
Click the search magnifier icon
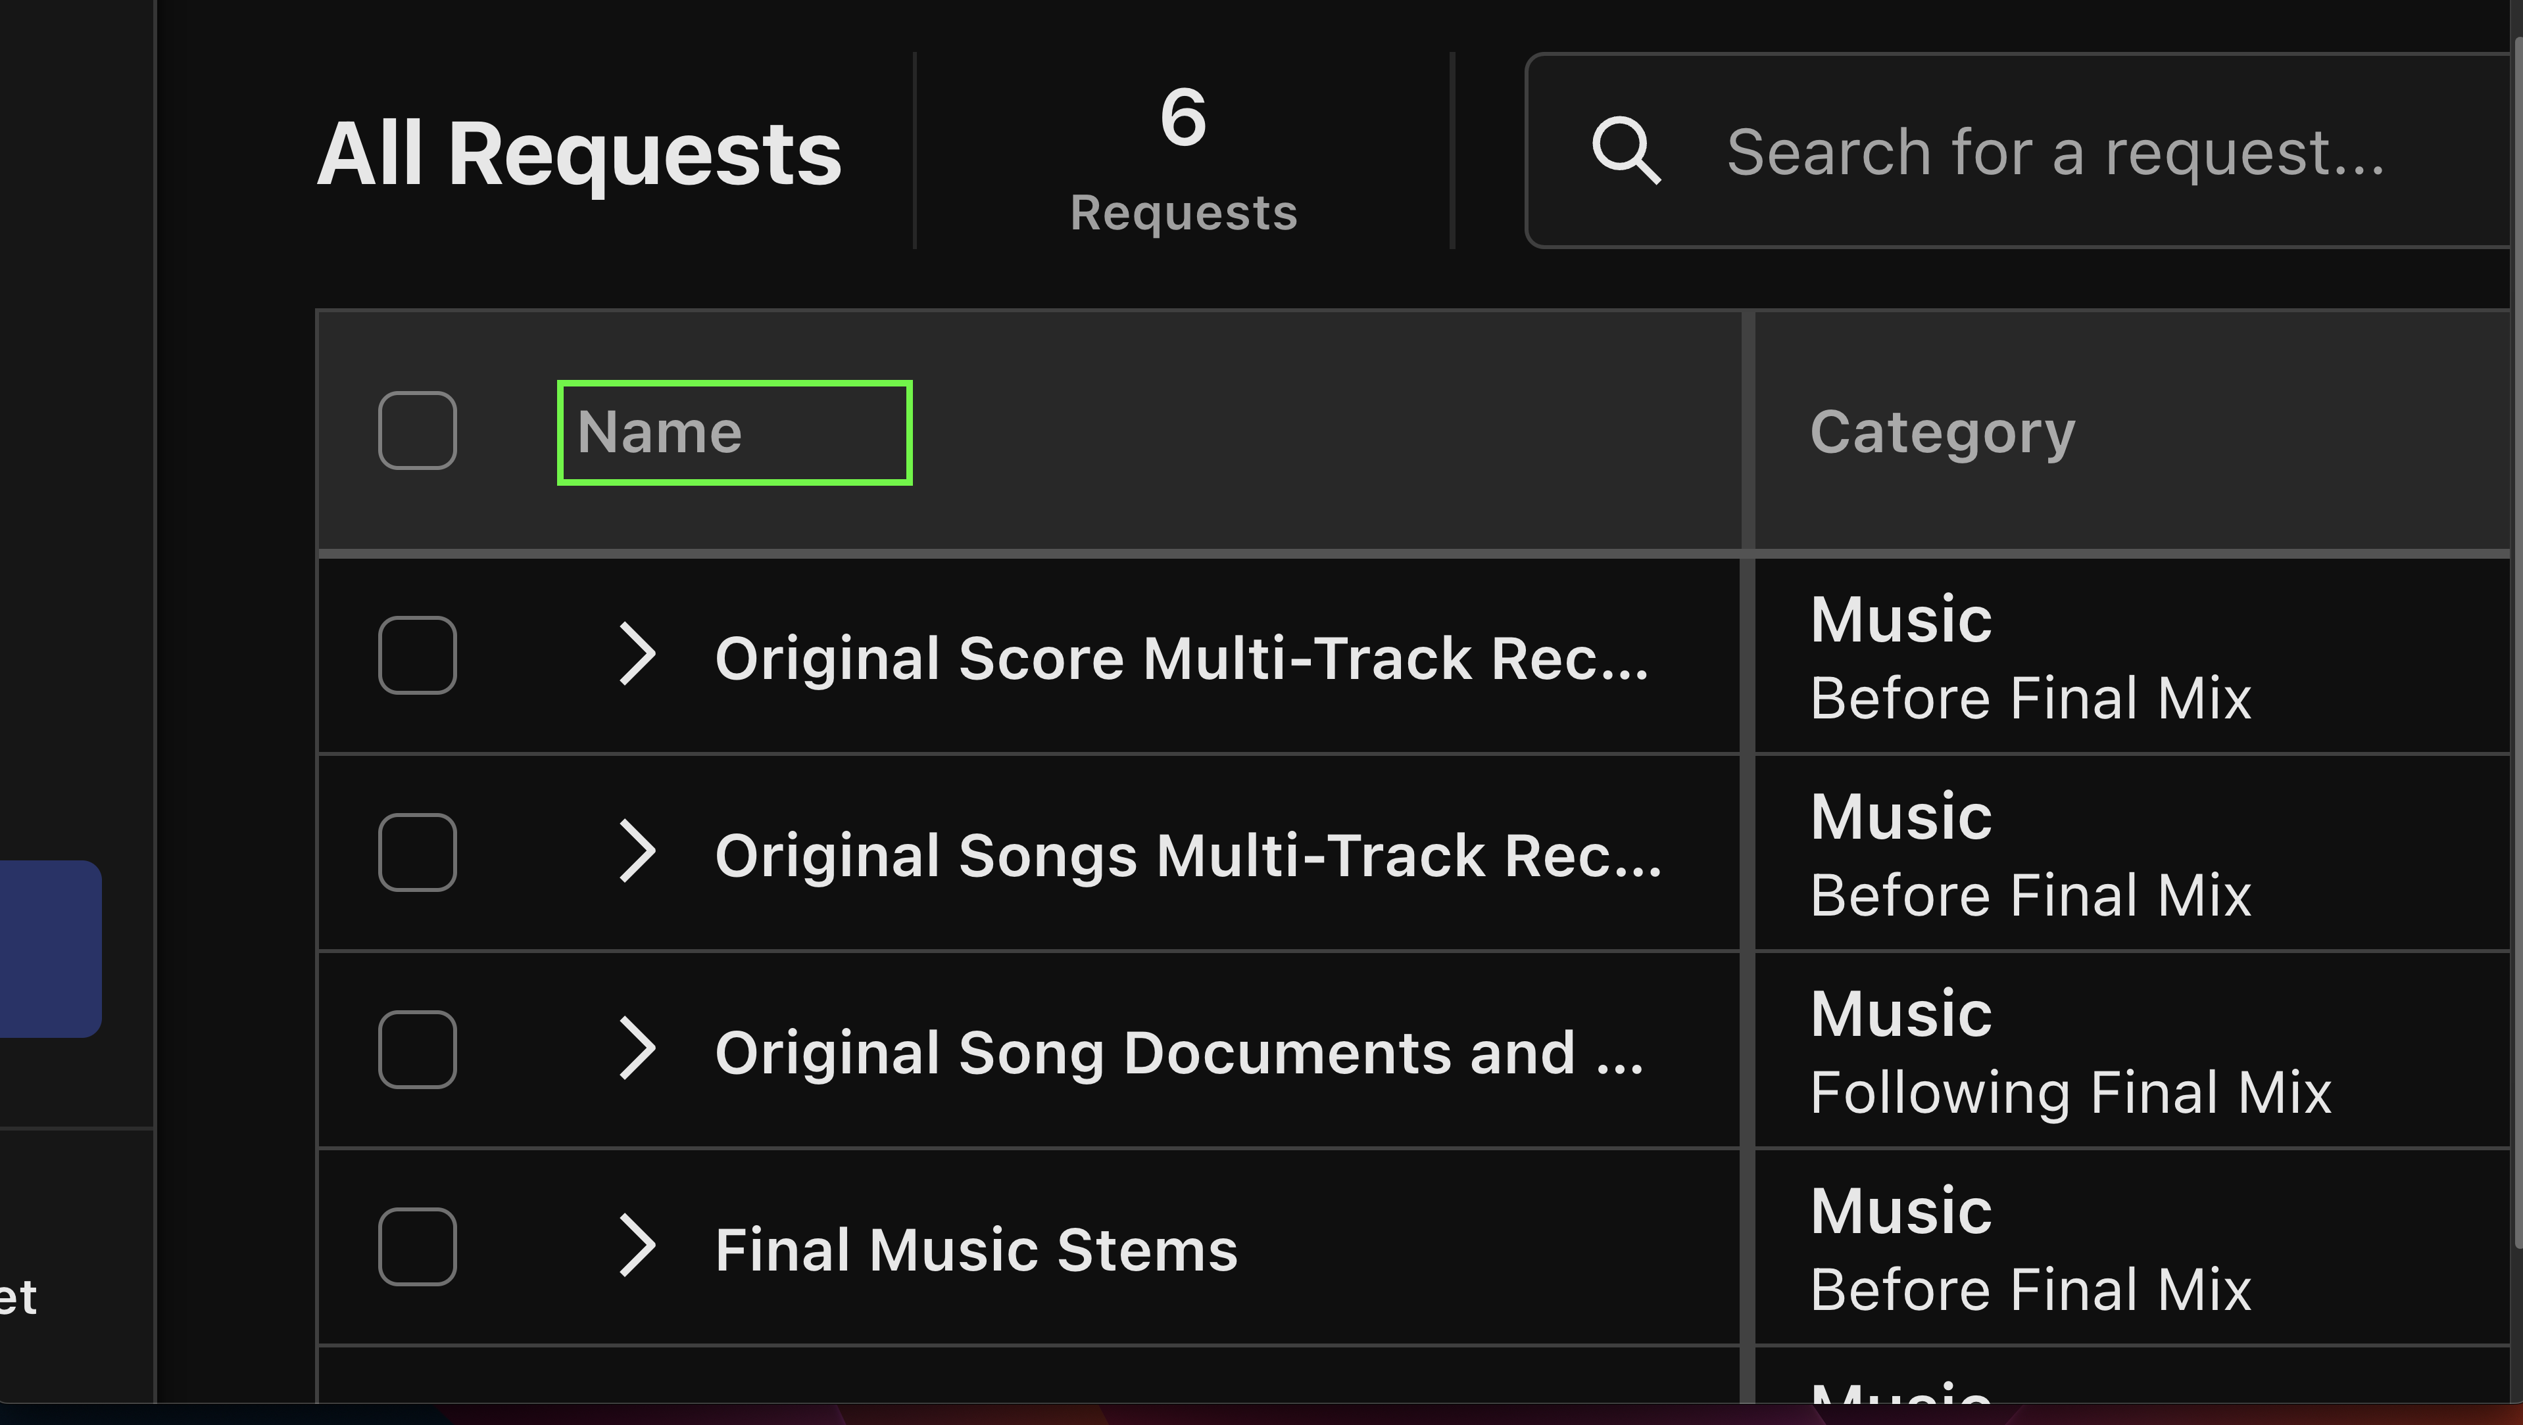coord(1626,152)
